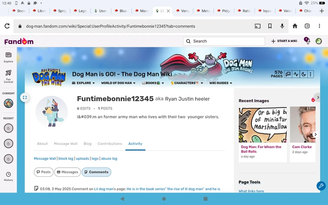Select the Comments filter
The height and width of the screenshot is (205, 328).
[x=96, y=172]
